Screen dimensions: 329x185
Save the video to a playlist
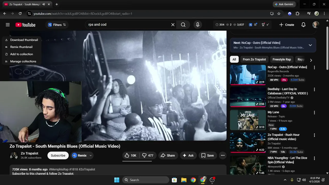208,155
